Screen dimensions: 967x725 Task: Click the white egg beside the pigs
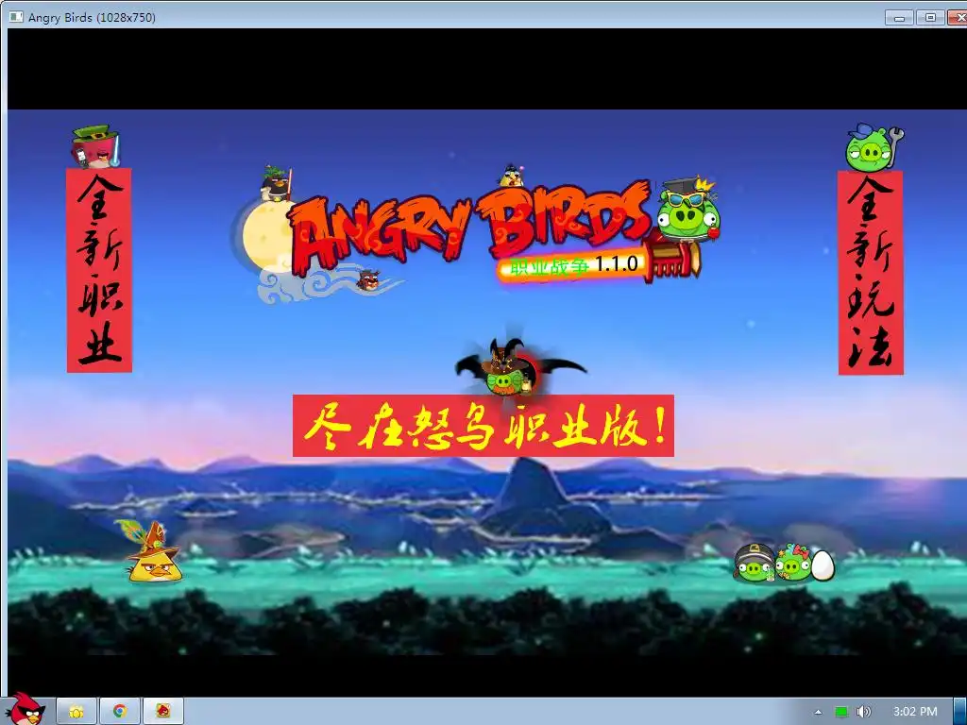823,565
